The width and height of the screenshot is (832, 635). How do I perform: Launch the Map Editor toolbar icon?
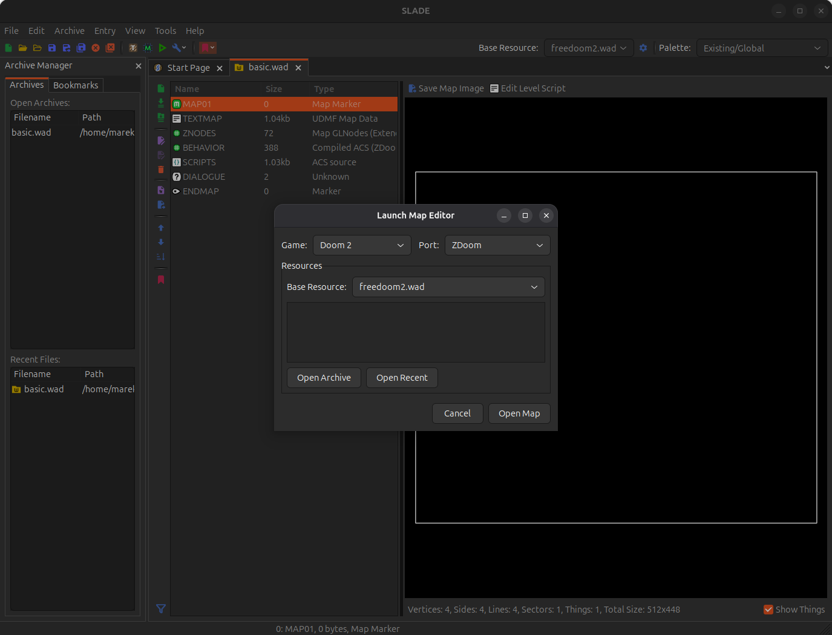click(x=148, y=48)
